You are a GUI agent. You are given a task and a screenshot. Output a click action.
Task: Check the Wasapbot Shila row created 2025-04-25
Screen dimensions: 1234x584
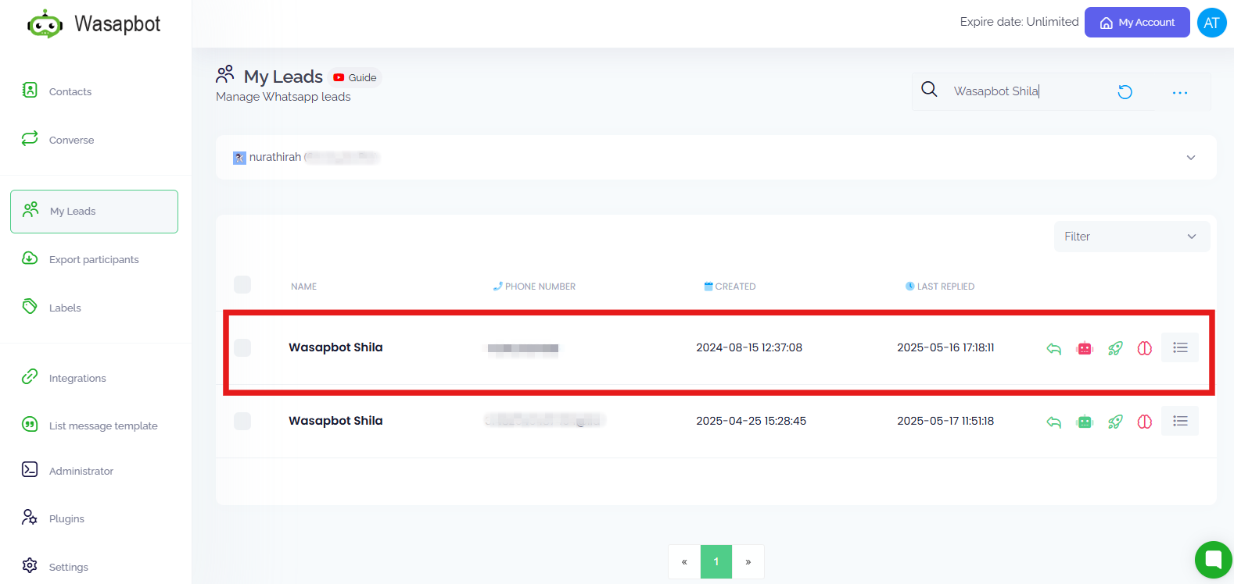[x=242, y=421]
